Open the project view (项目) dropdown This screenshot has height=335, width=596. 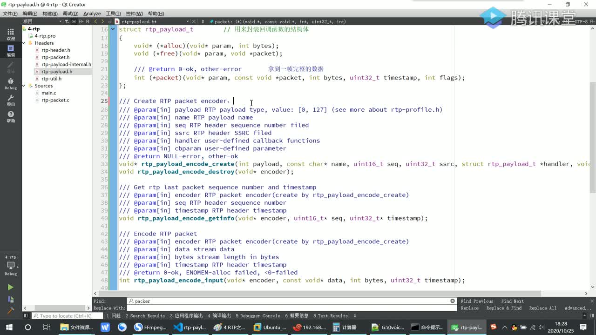point(42,21)
